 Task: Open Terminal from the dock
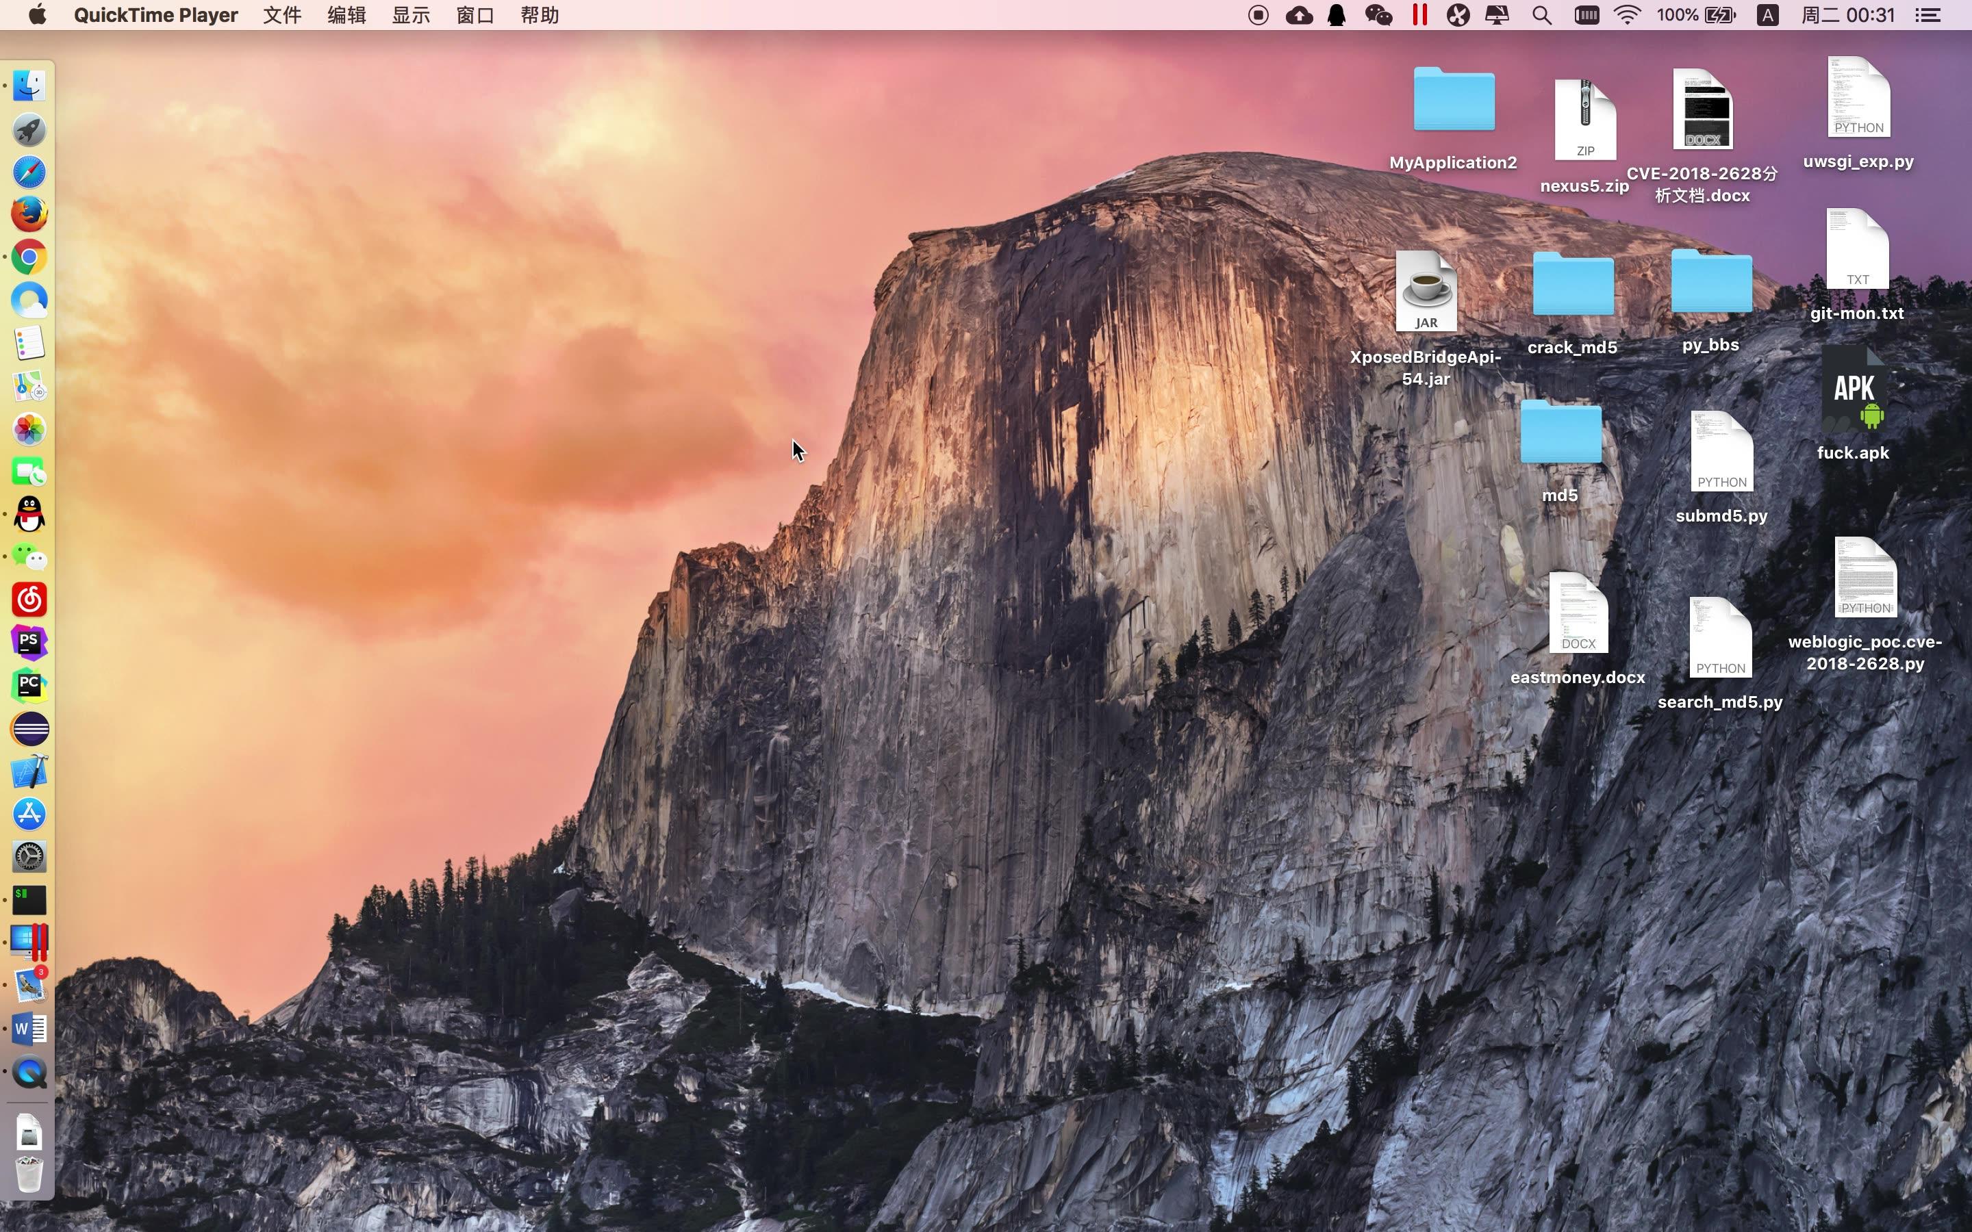pos(29,899)
